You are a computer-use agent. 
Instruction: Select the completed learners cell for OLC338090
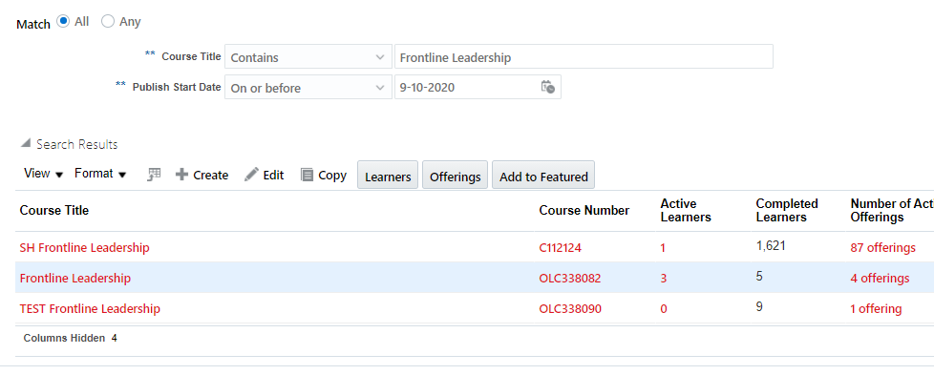click(759, 306)
